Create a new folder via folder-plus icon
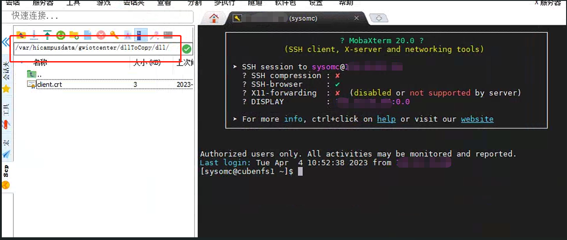This screenshot has height=240, width=567. [74, 35]
